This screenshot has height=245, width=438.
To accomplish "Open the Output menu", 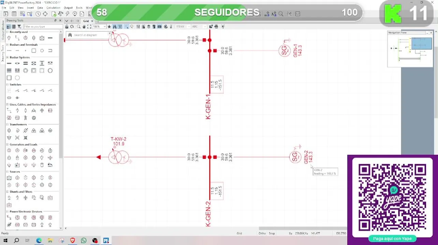I will [x=68, y=7].
